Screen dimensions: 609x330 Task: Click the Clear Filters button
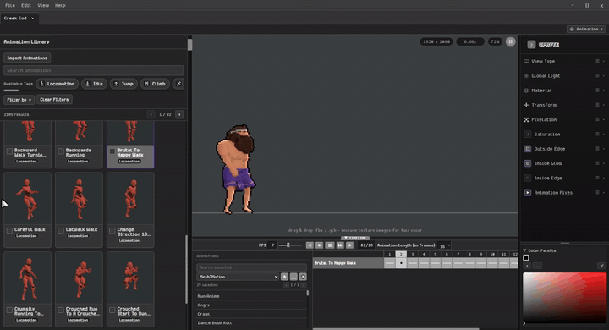click(x=54, y=100)
